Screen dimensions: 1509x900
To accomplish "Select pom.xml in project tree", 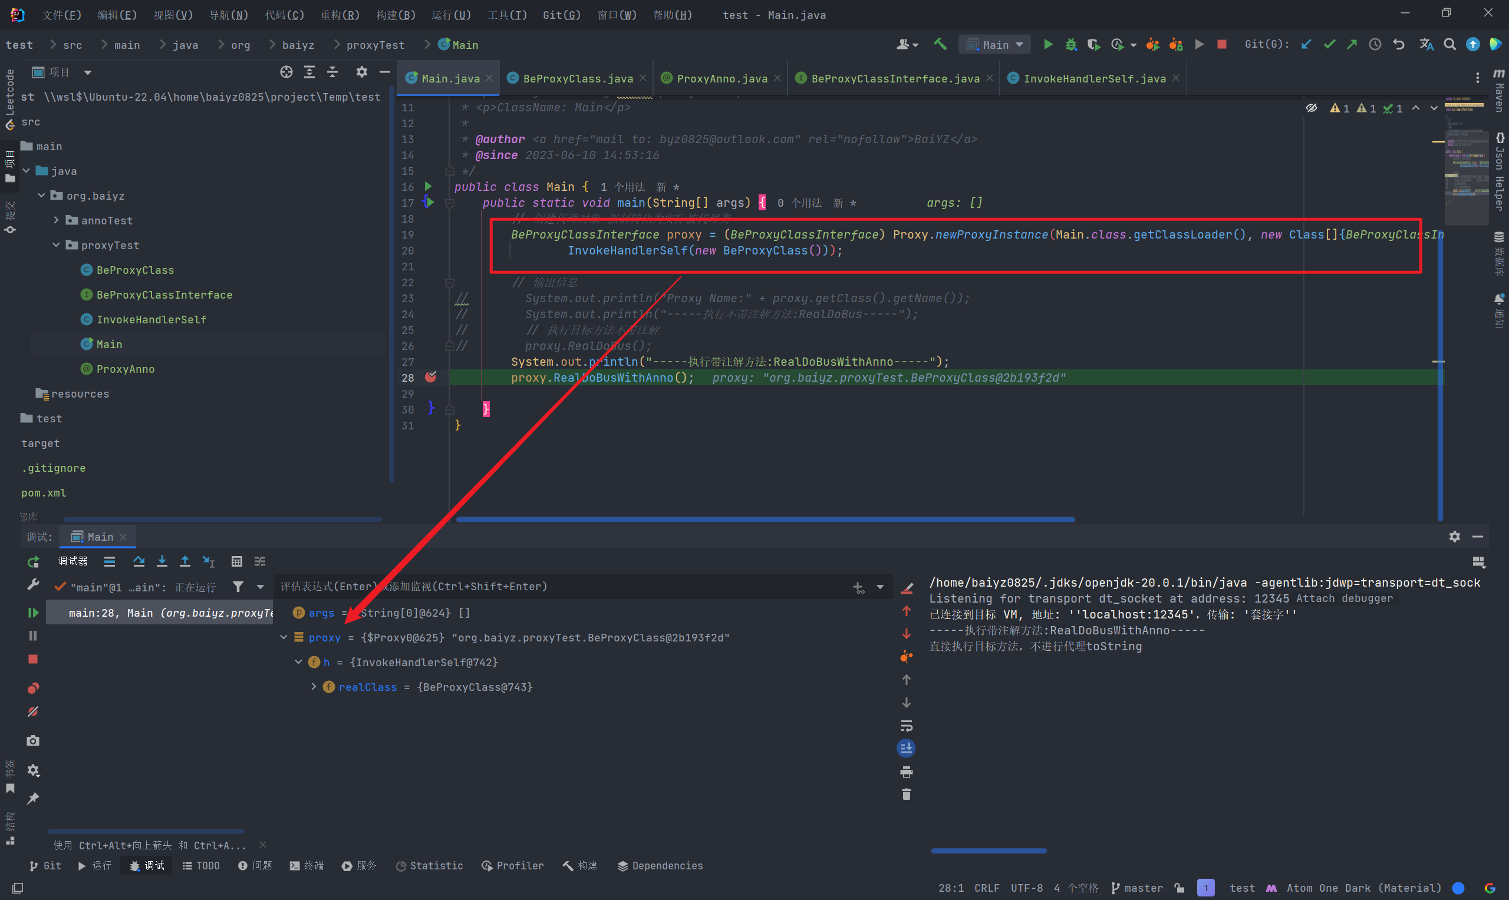I will 44,492.
